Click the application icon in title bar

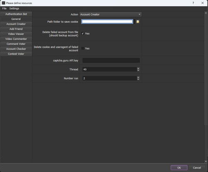[x=3, y=3]
